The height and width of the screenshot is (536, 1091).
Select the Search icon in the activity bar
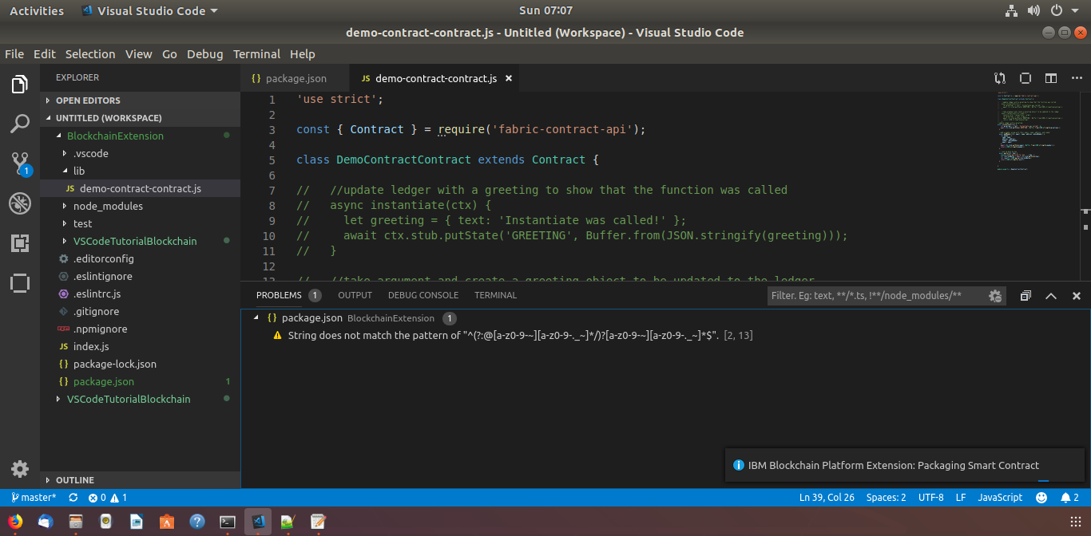(19, 124)
